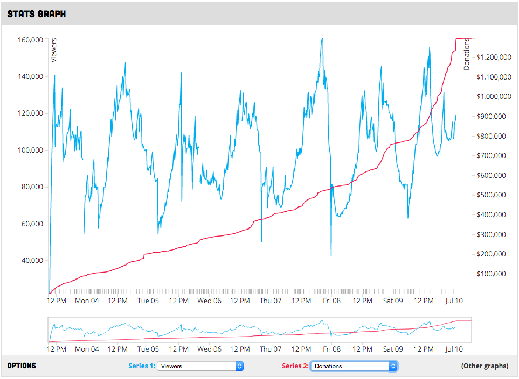Click the 160,000 left axis label

click(30, 40)
